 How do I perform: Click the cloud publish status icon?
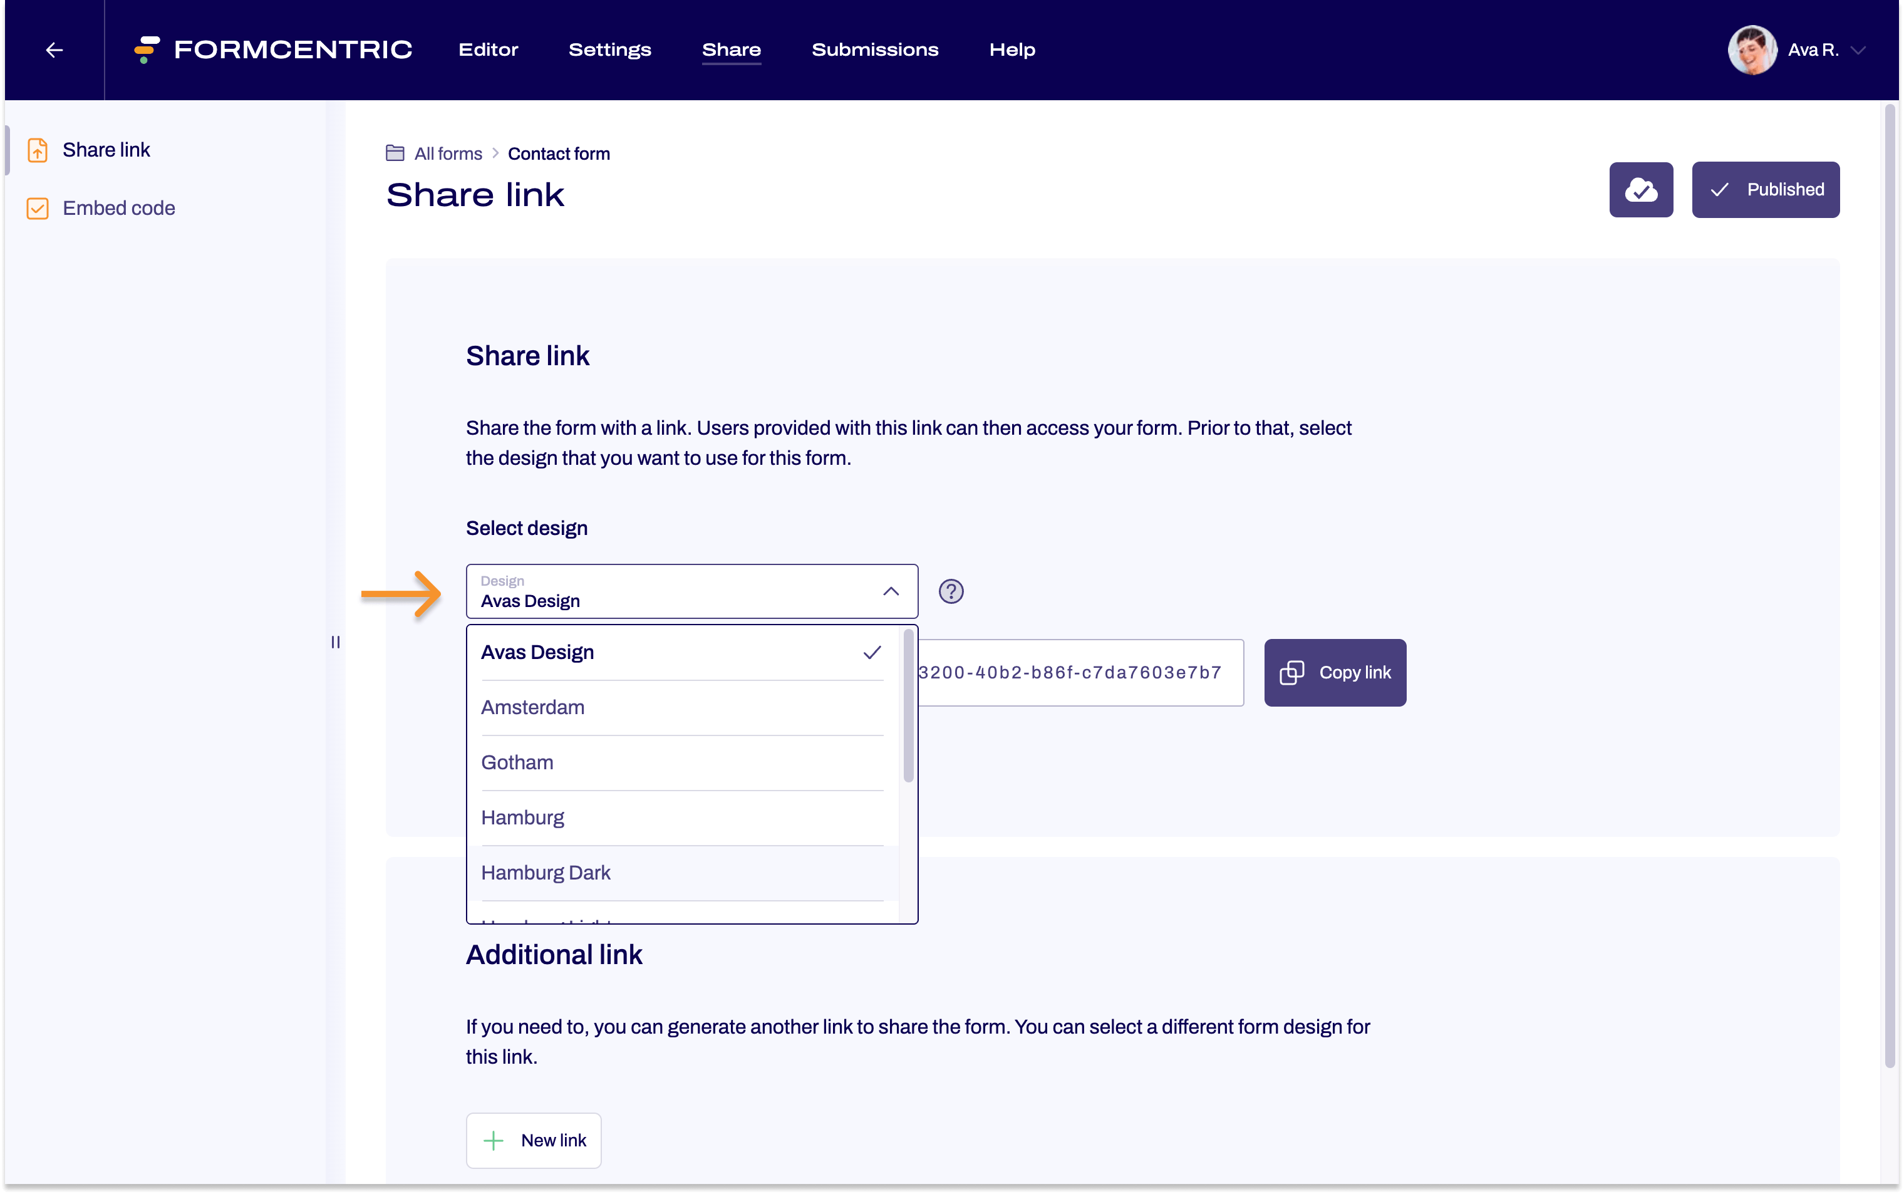click(1640, 190)
